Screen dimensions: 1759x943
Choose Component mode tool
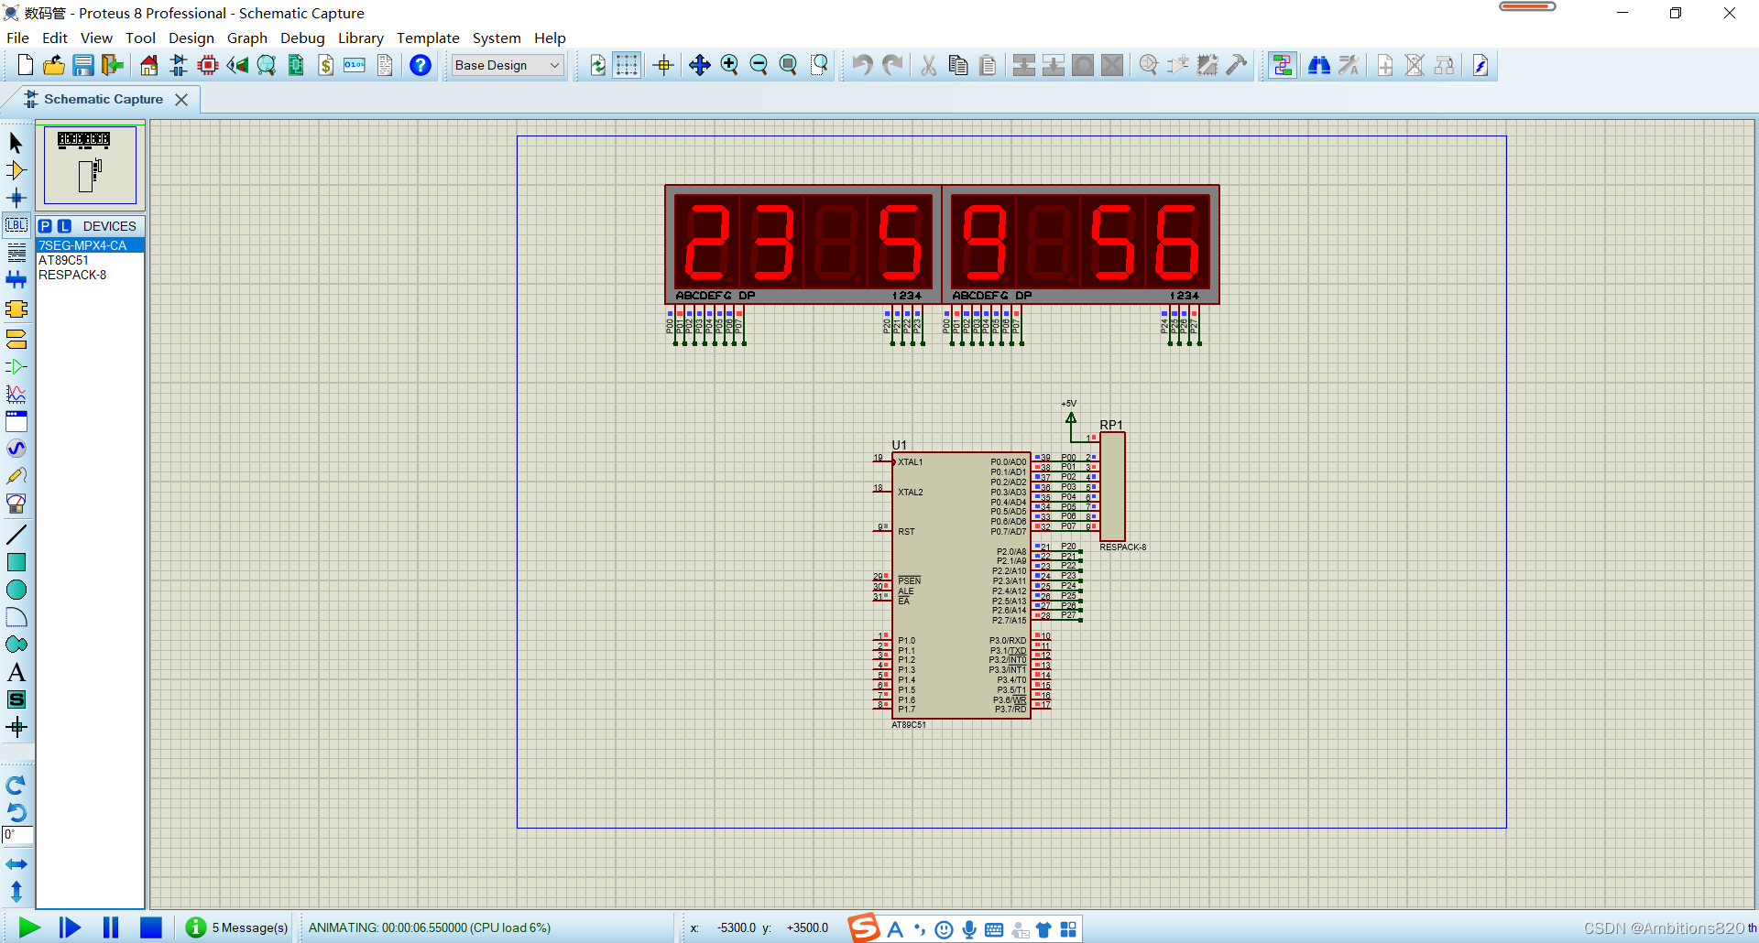[x=16, y=170]
